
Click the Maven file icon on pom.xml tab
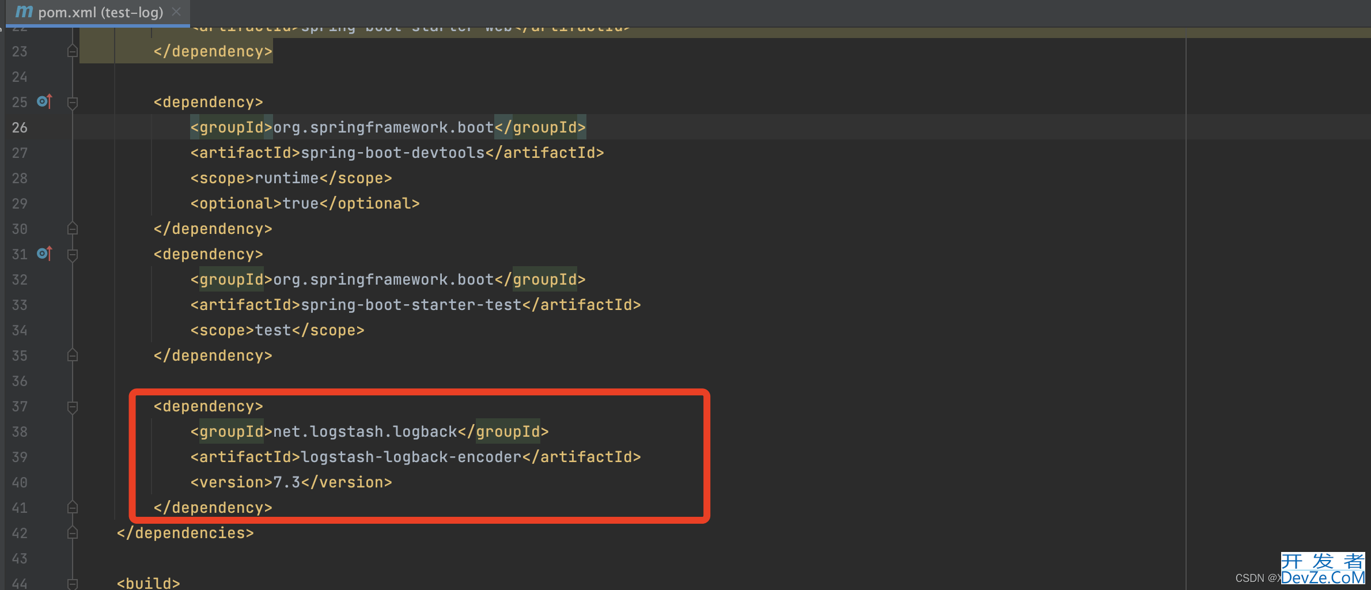24,12
